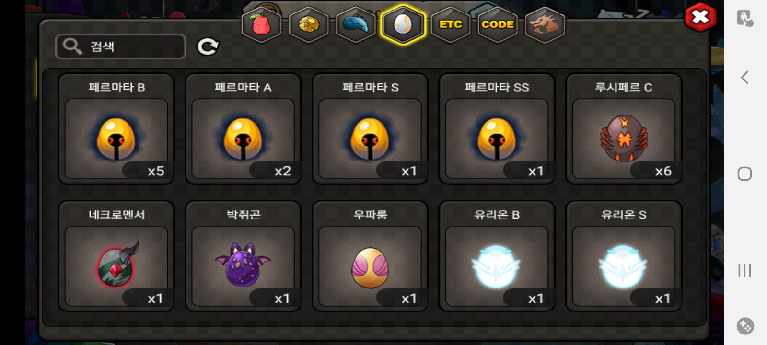The image size is (767, 345).
Task: Close the inventory with red X button
Action: click(x=700, y=17)
